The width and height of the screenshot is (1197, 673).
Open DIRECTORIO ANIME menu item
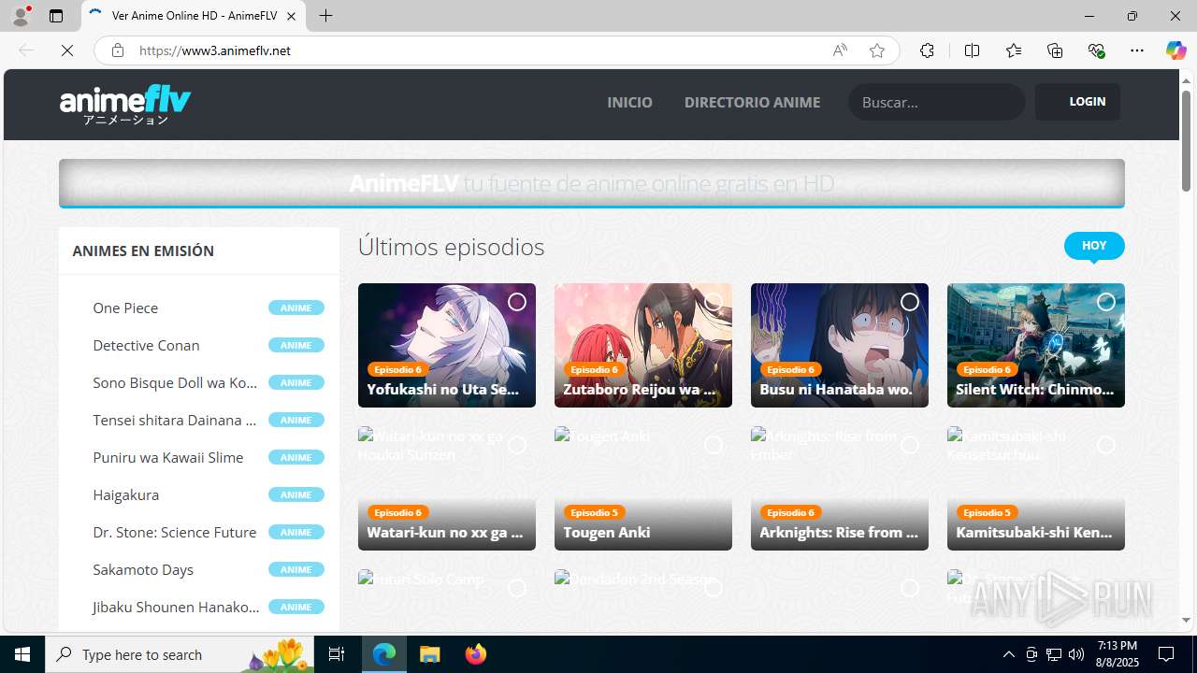(x=752, y=102)
